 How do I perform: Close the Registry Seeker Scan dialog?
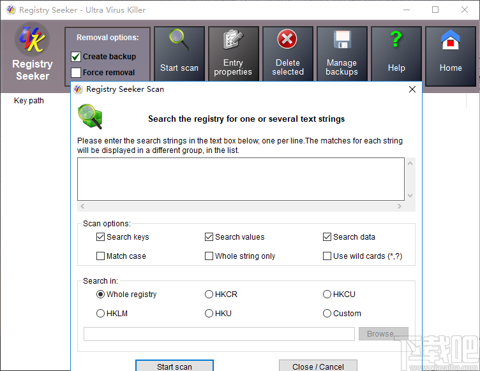coord(412,89)
